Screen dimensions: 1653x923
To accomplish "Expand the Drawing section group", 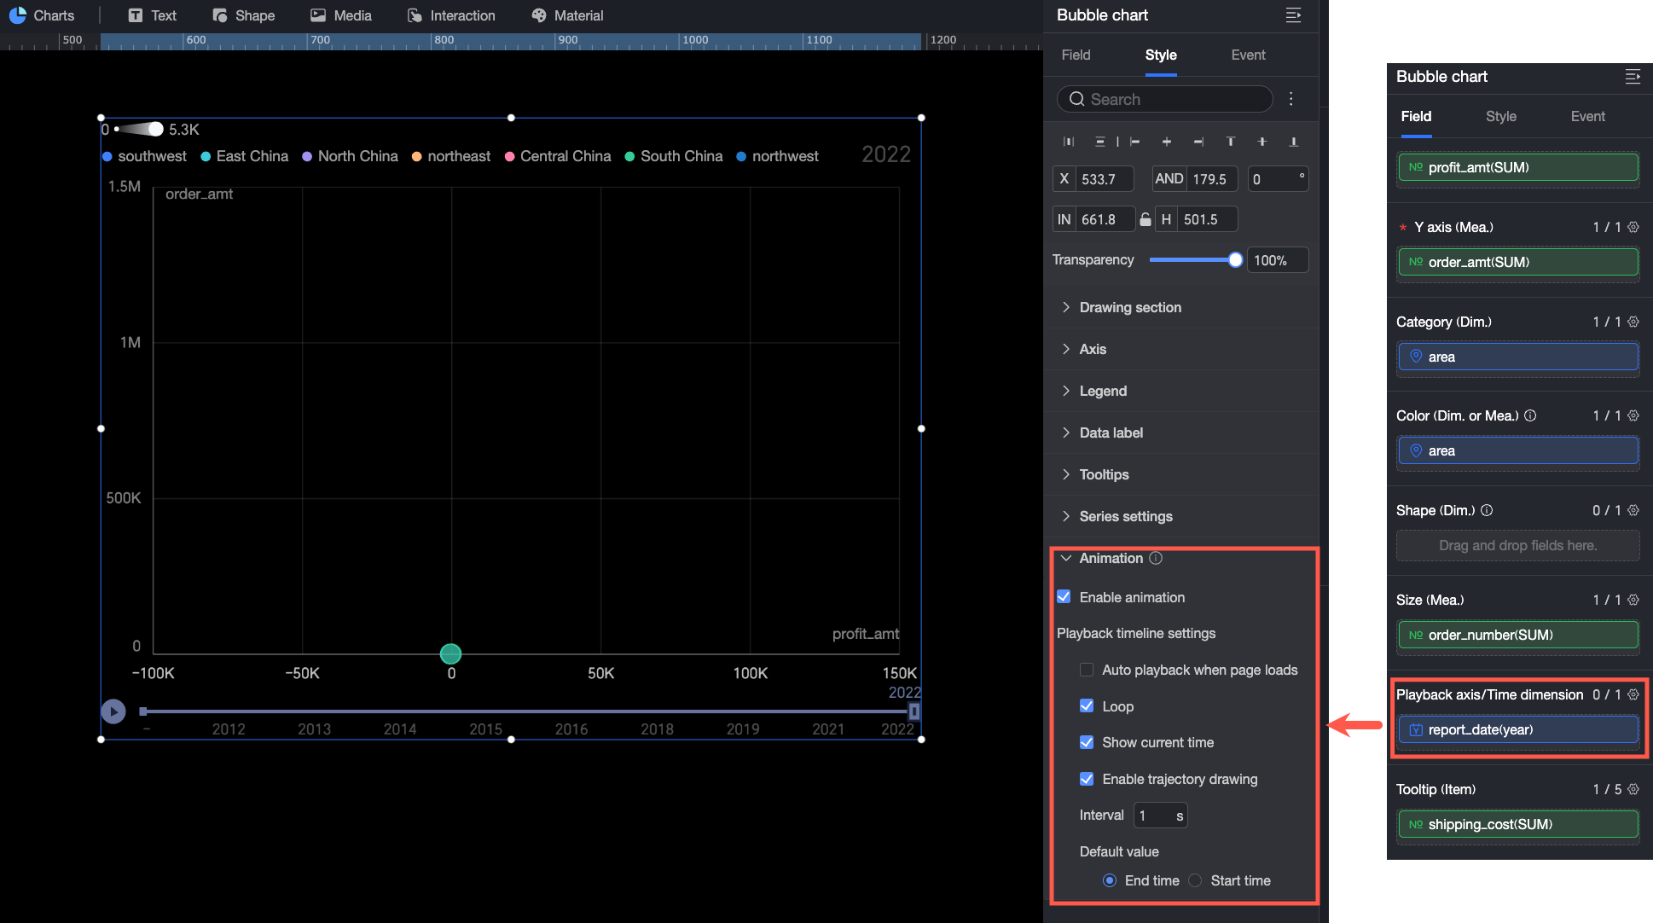I will 1129,307.
